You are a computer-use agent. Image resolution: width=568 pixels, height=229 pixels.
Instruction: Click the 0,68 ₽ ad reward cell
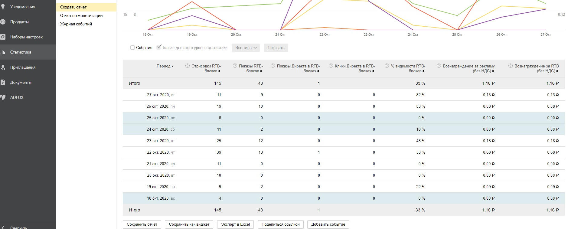(x=489, y=152)
